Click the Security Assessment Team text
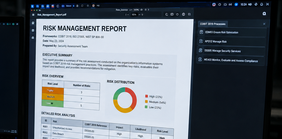The image size is (282, 139). point(73,46)
